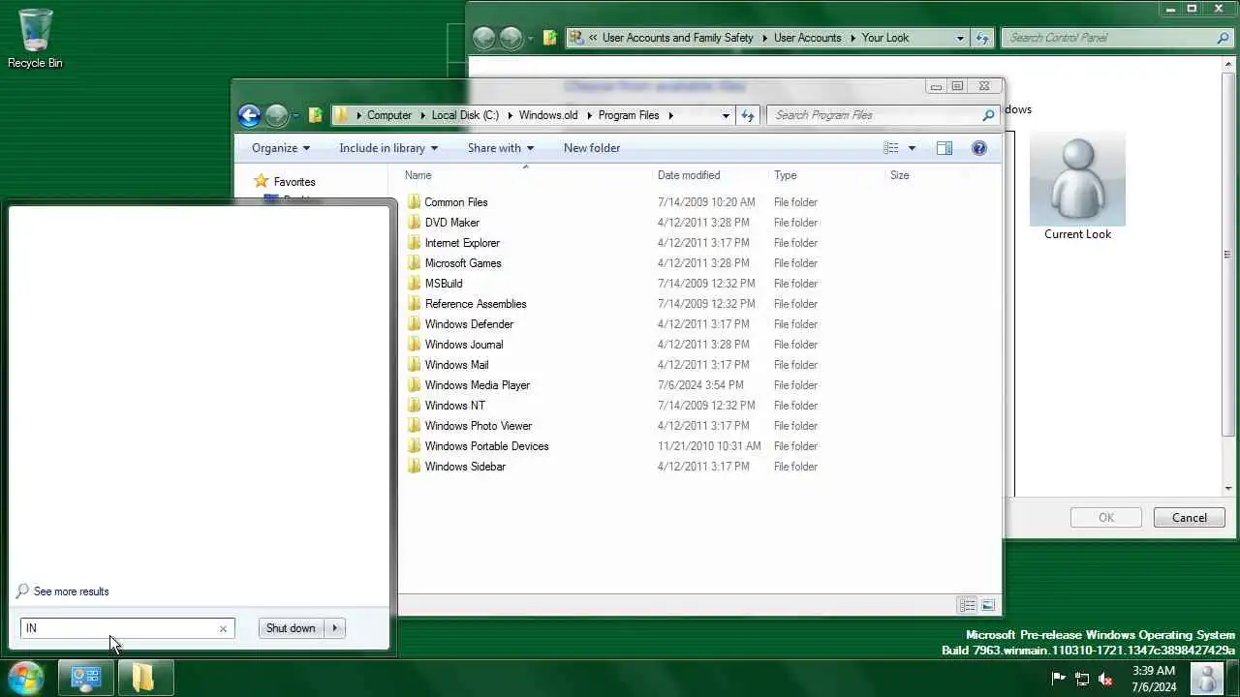Click the Start orb on the taskbar
The image size is (1240, 697).
coord(25,678)
